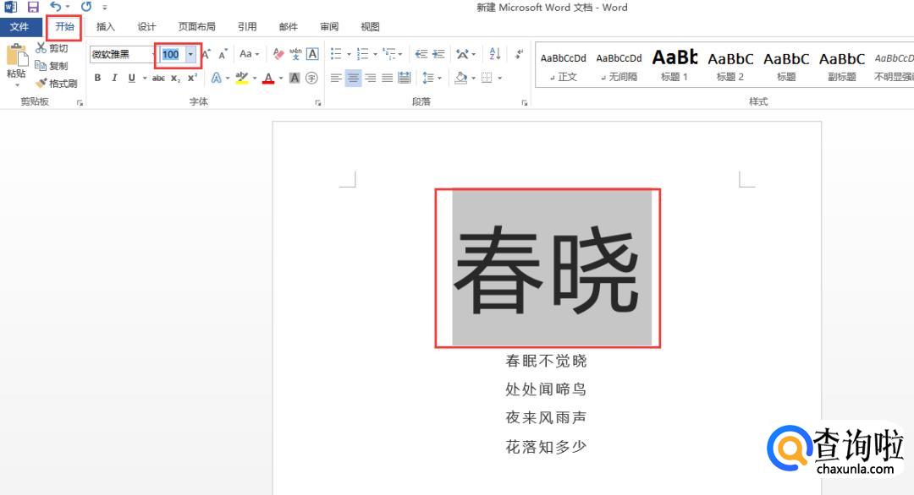Toggle Bold formatting
Screen dimensions: 914x495
[x=97, y=79]
